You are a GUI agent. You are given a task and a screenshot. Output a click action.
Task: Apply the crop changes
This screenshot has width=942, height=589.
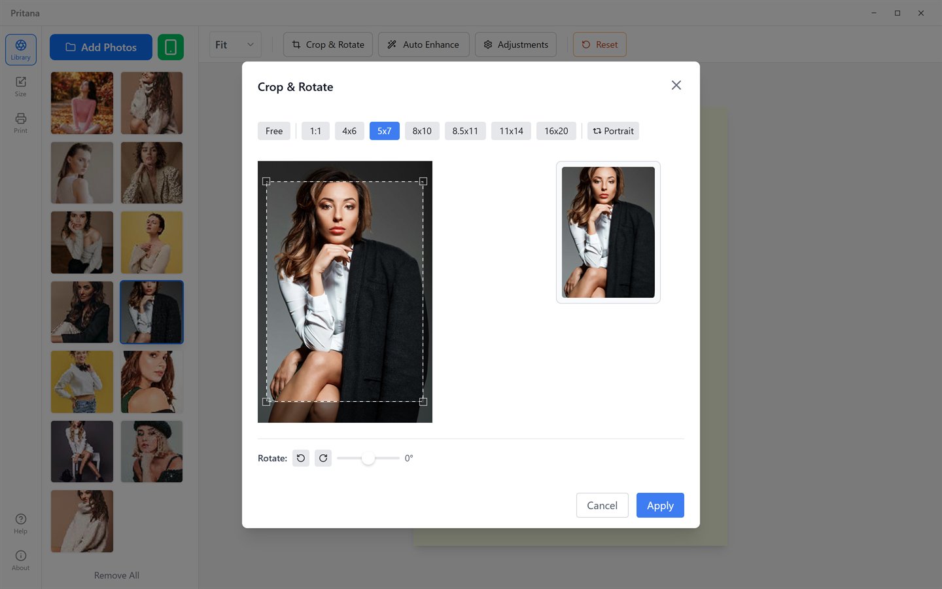click(x=660, y=505)
